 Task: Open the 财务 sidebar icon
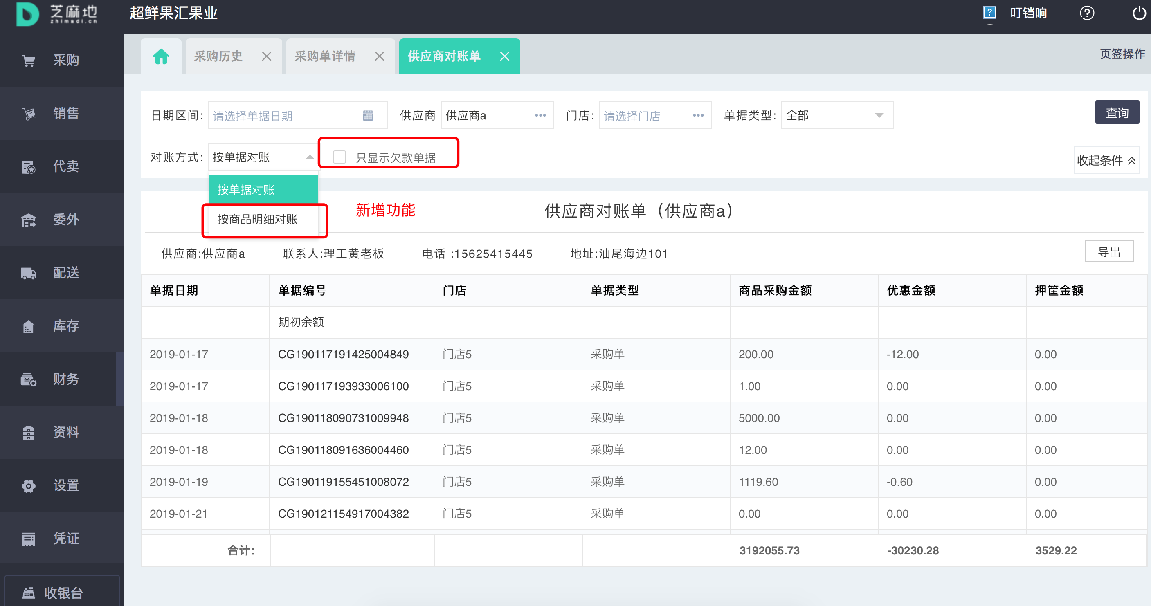point(29,379)
